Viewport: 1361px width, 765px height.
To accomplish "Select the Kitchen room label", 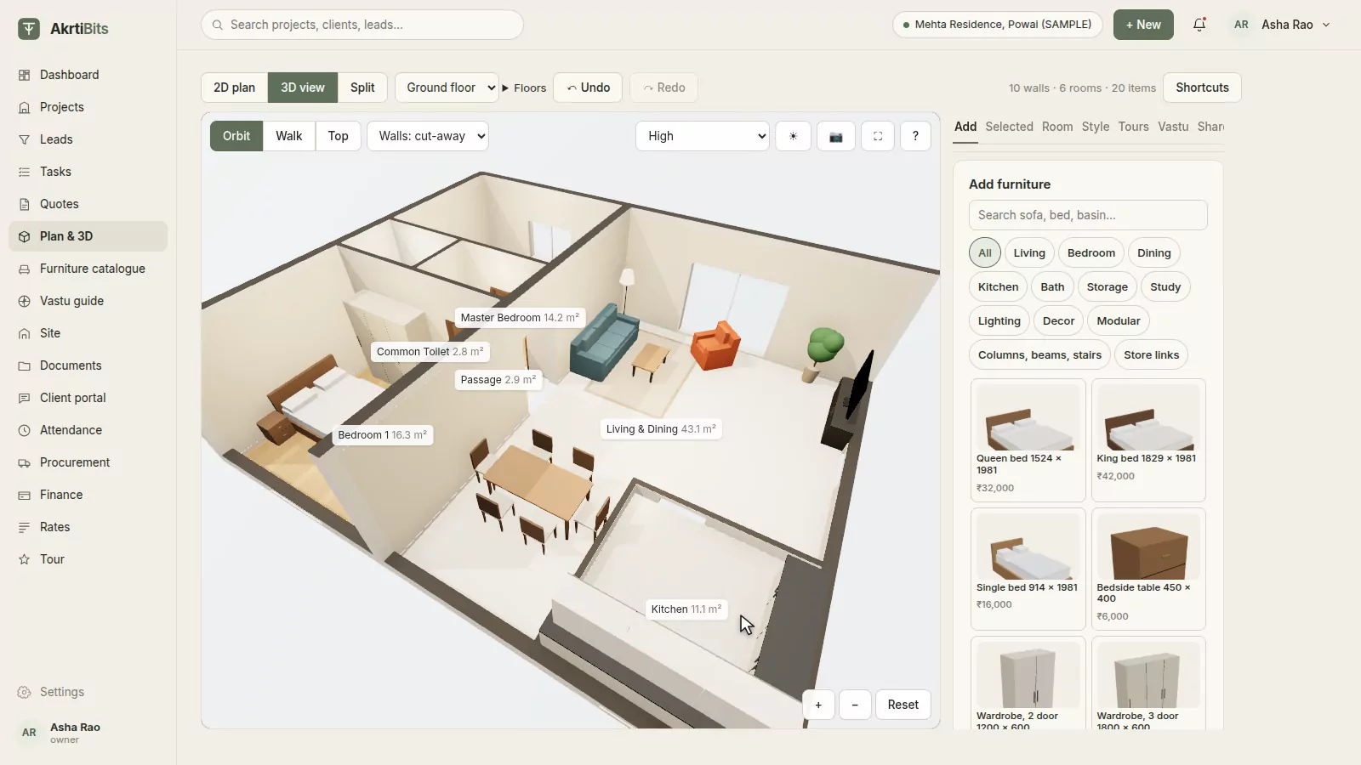I will [686, 609].
